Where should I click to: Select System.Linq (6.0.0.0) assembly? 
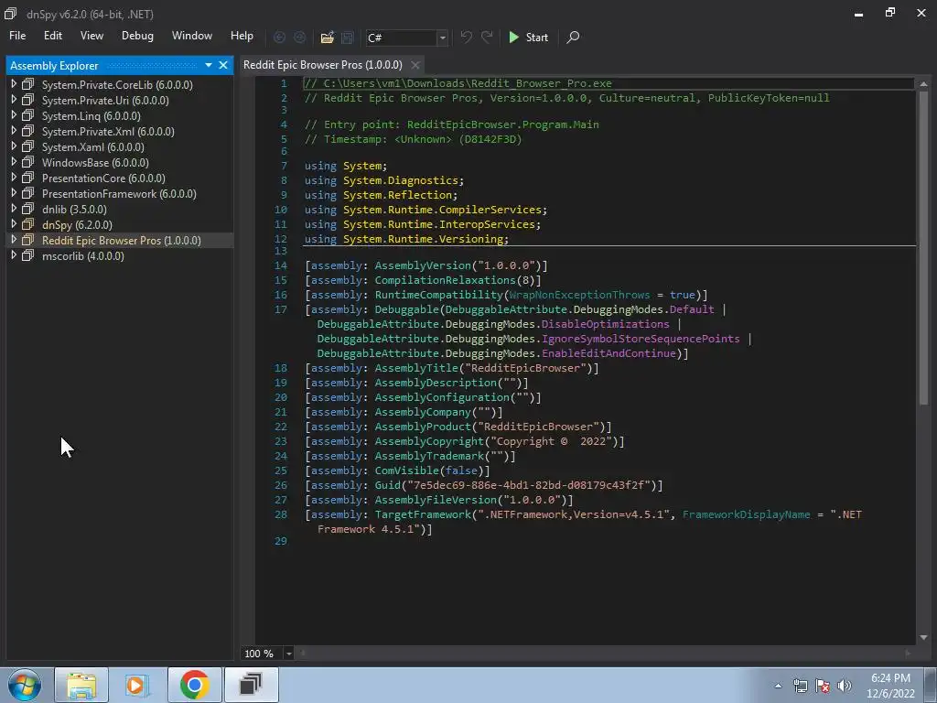pos(91,116)
